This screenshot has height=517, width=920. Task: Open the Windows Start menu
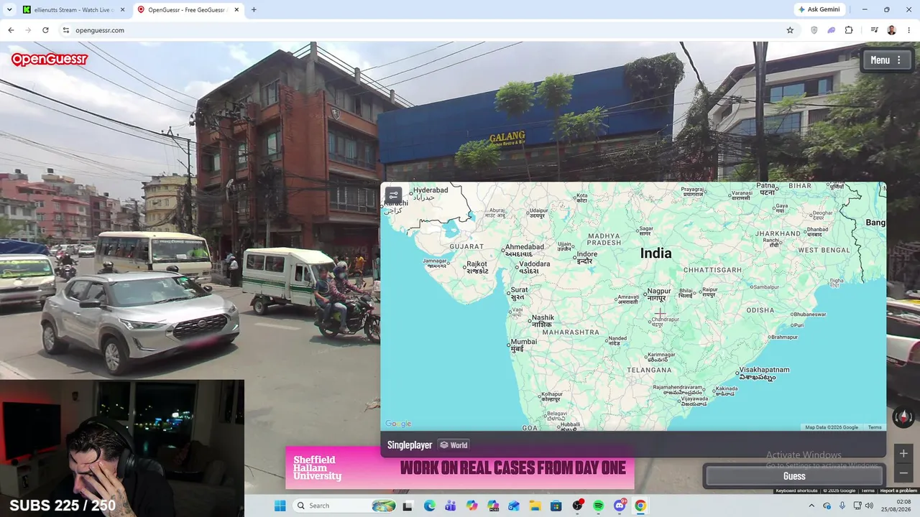280,506
